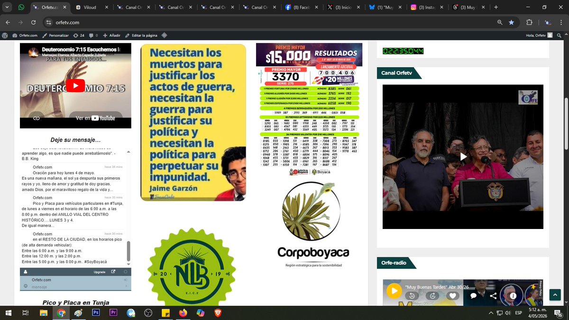Screen dimensions: 569x320
Task: Go back to the previous page
Action: [8, 22]
